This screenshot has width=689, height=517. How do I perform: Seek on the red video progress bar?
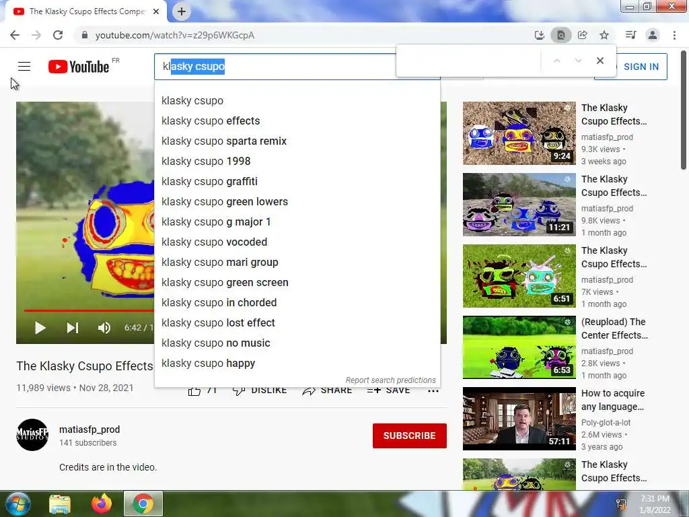[89, 310]
